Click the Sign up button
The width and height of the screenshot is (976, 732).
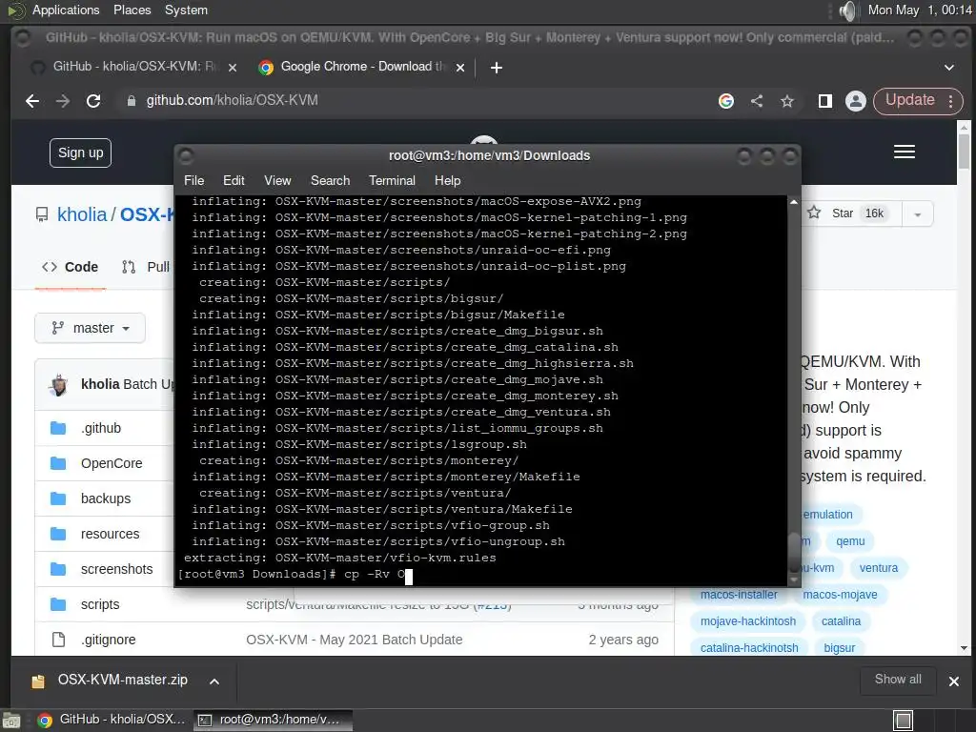click(80, 152)
